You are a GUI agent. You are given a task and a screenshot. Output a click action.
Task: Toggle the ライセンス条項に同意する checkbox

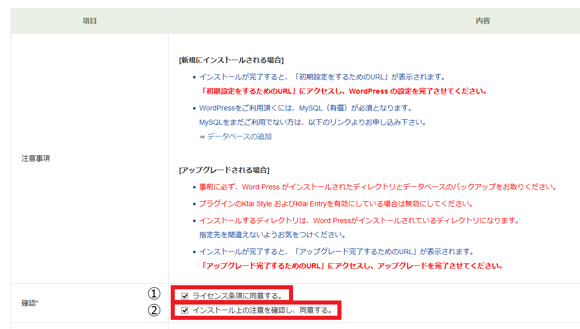coord(185,295)
